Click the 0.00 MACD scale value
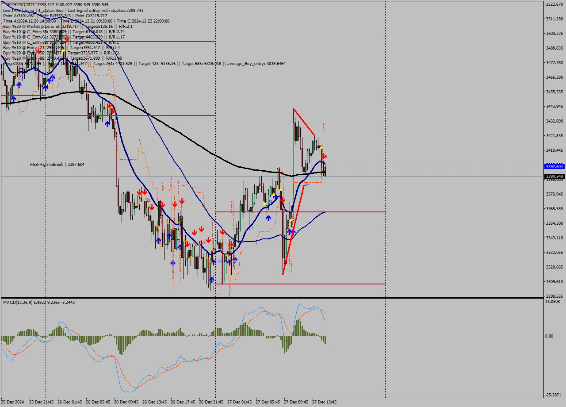566x407 pixels. point(549,336)
